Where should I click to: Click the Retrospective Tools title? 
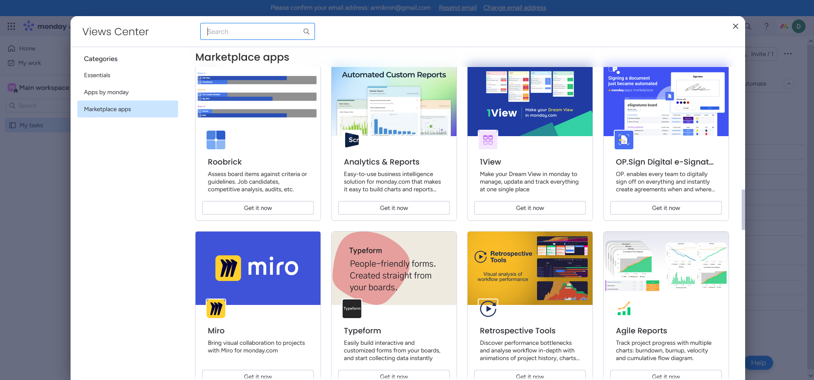(x=517, y=330)
